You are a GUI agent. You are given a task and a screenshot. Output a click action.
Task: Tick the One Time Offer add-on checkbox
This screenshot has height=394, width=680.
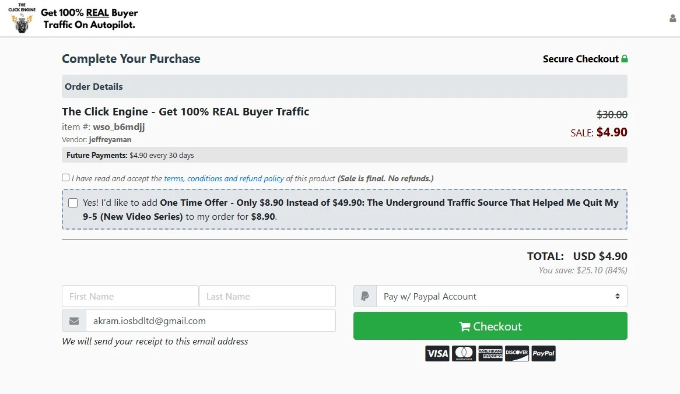tap(73, 203)
